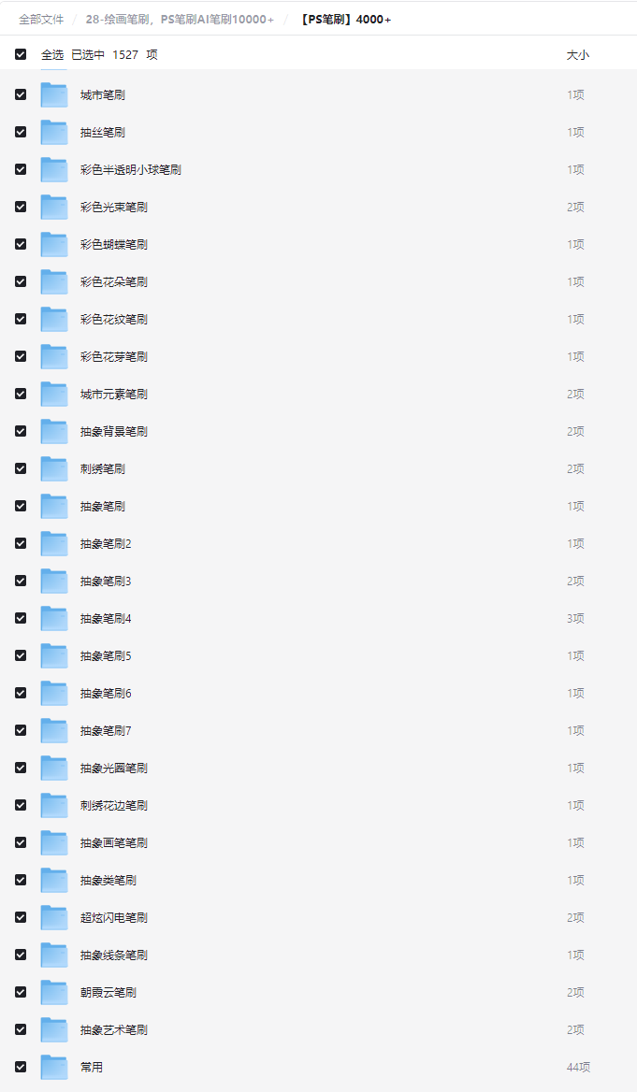The height and width of the screenshot is (1092, 637).
Task: Sort by the 大小 column header
Action: tap(577, 54)
